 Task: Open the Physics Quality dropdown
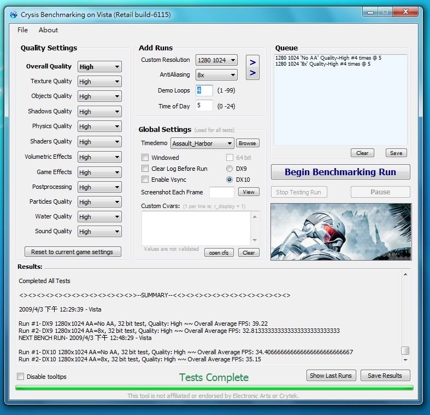(99, 126)
